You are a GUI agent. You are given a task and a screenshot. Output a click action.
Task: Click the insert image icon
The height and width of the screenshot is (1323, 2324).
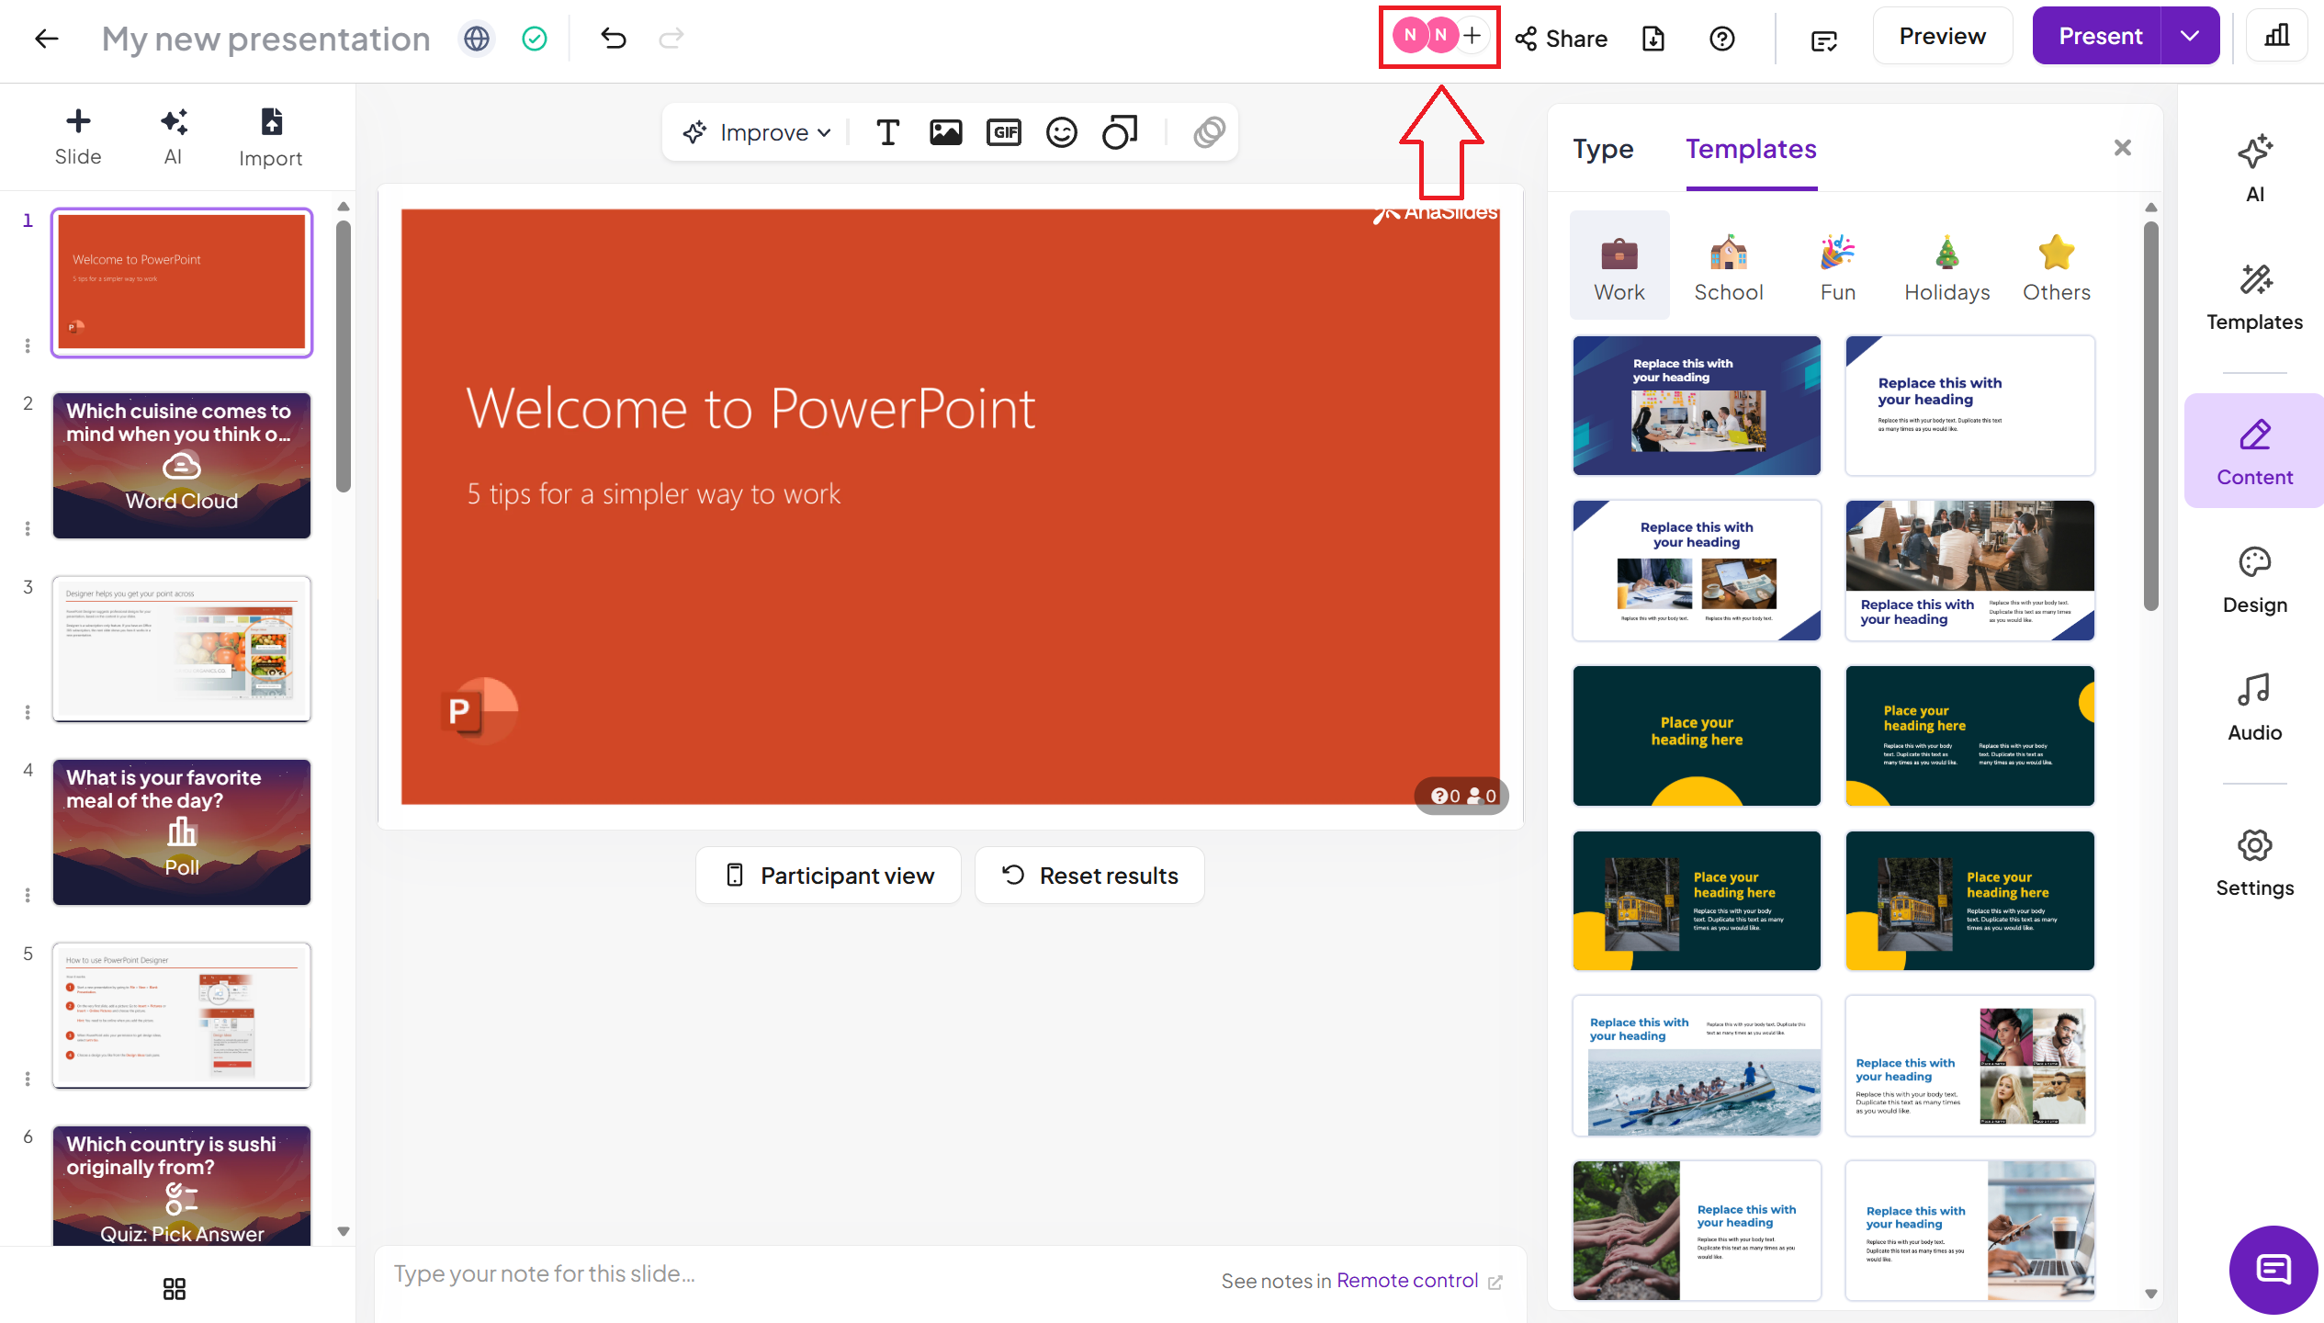coord(945,132)
